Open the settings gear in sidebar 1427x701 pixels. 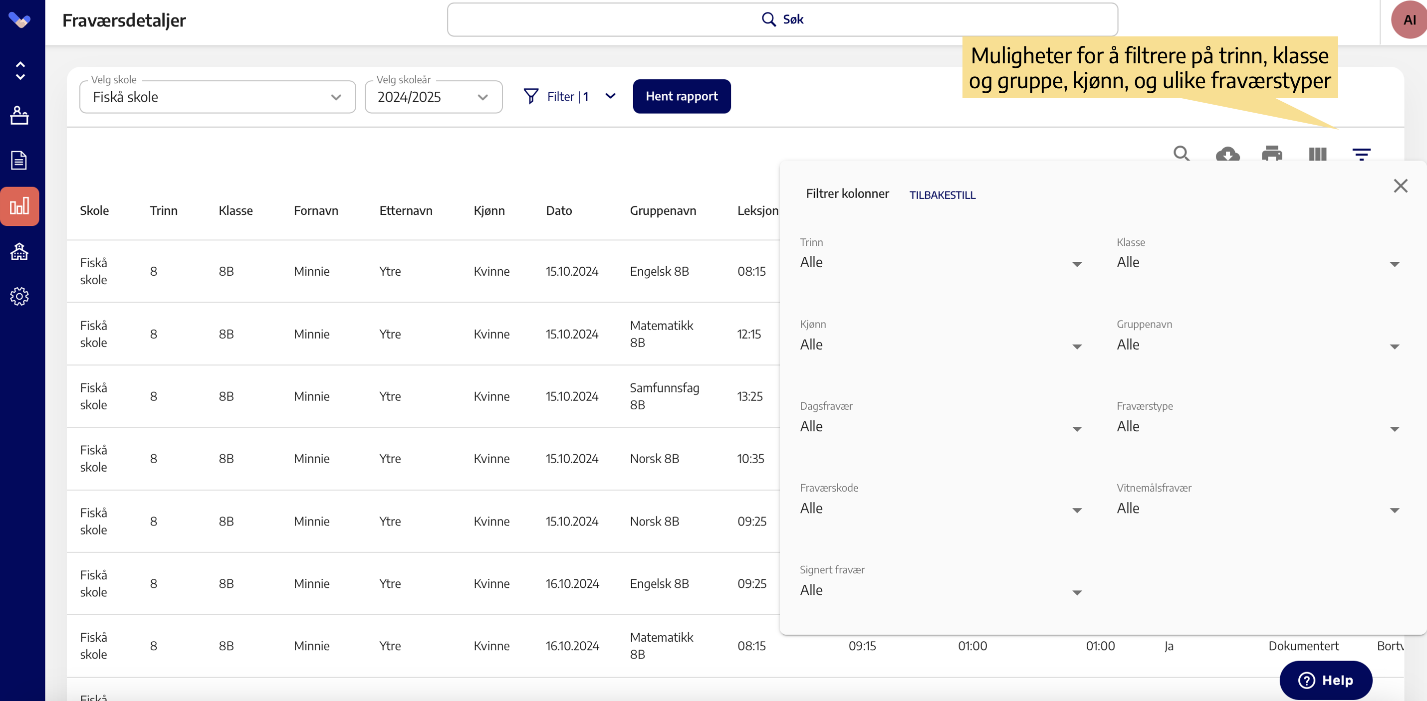19,296
